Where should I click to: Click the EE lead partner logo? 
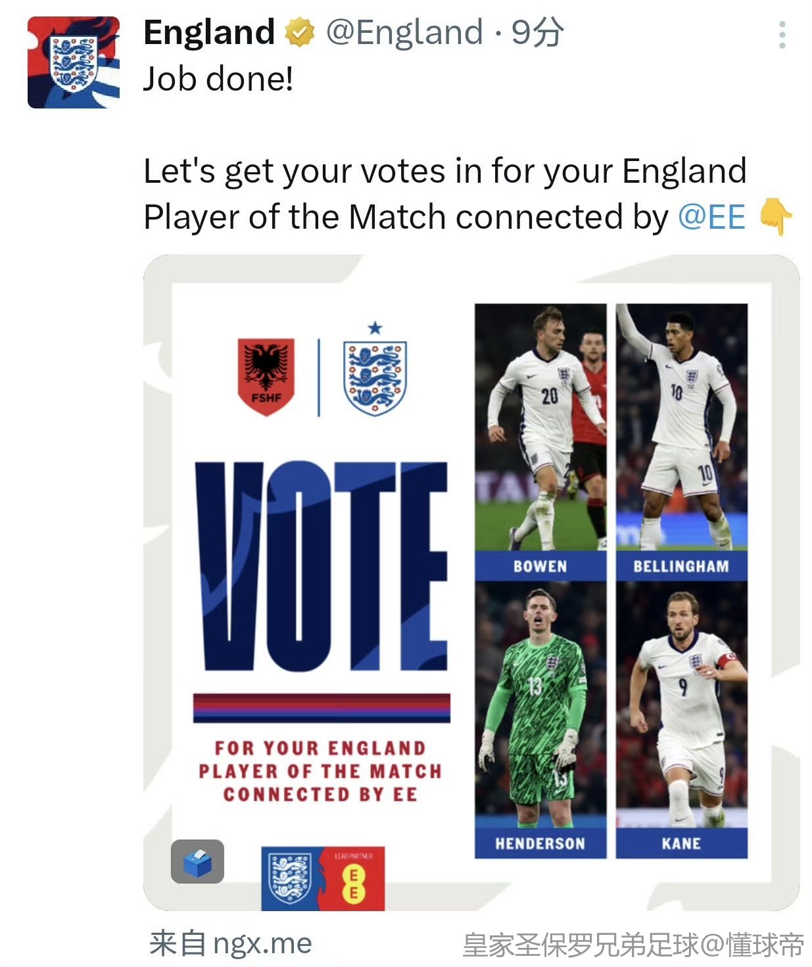[x=352, y=879]
